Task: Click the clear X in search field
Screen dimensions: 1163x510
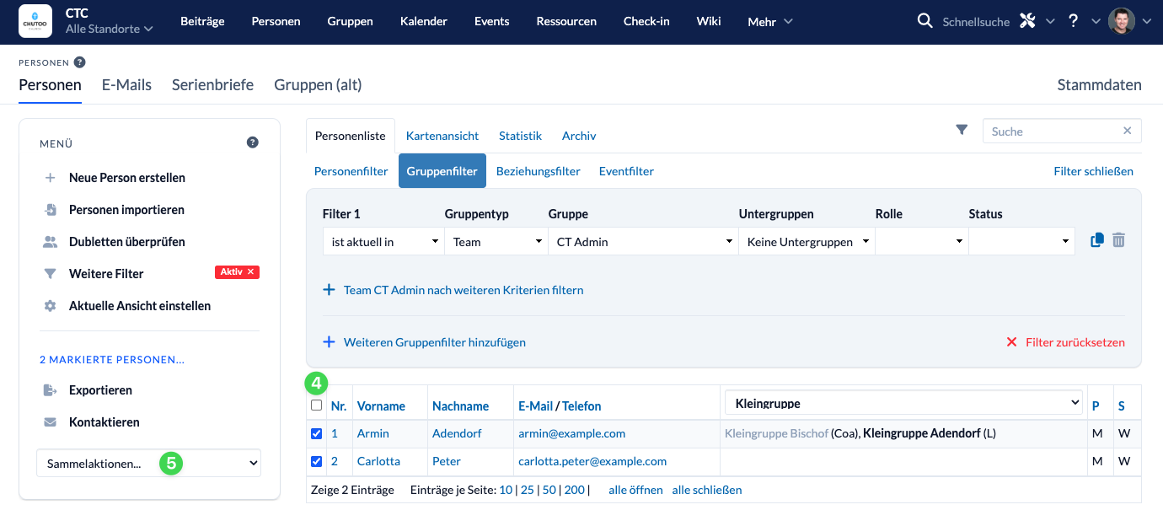Action: tap(1127, 132)
